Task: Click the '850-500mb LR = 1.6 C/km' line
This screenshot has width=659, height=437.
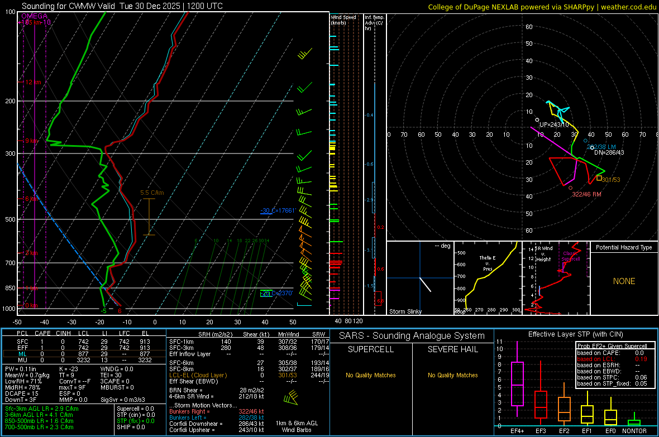Action: click(39, 421)
